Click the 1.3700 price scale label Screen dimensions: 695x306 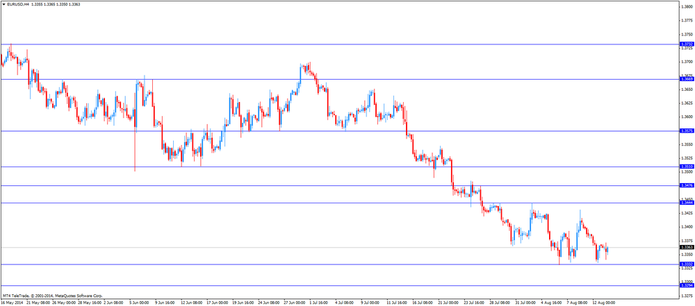coord(687,62)
